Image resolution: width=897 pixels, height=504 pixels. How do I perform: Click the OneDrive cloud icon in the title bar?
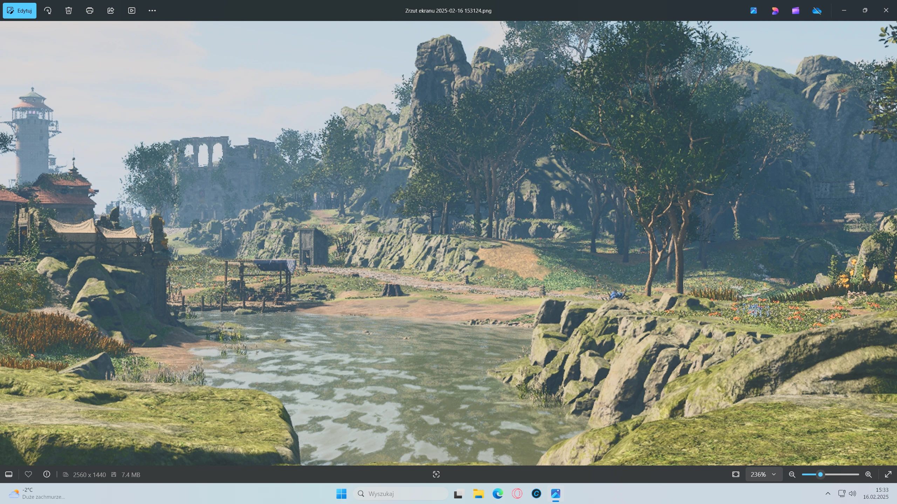point(817,10)
